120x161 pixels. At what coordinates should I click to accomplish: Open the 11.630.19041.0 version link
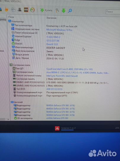click(x=53, y=37)
